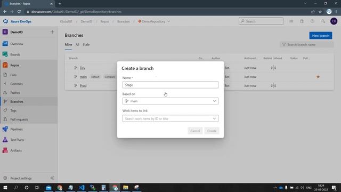Screen dimensions: 341x192
Task: Favorite star on main branch row
Action: 318,77
